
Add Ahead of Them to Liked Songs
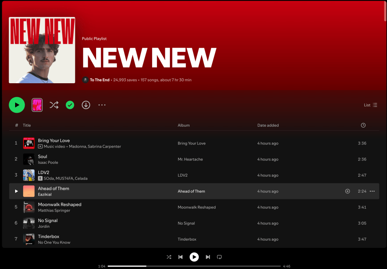[x=348, y=191]
